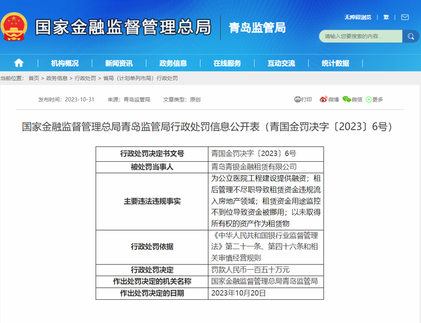Click the 国家金融监督管理总局 site title
421x323 pixels.
[123, 27]
